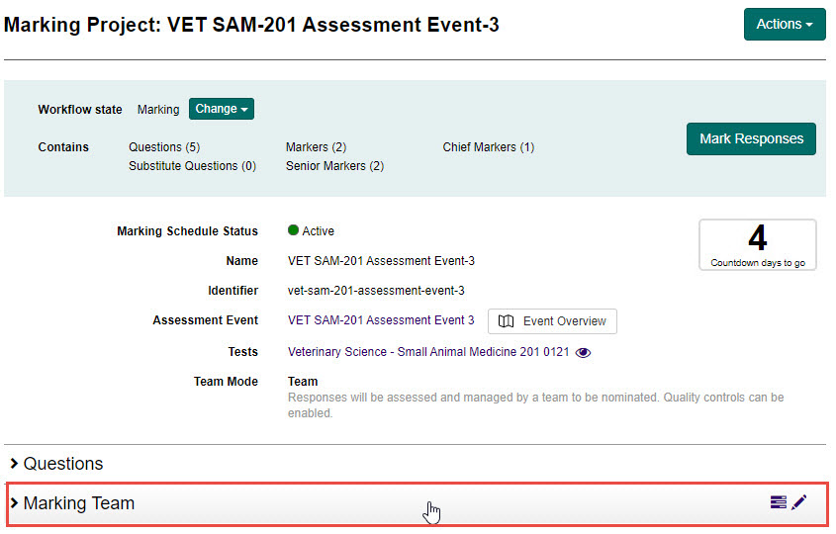The width and height of the screenshot is (836, 534).
Task: Click the countdown days to go box
Action: [x=757, y=244]
